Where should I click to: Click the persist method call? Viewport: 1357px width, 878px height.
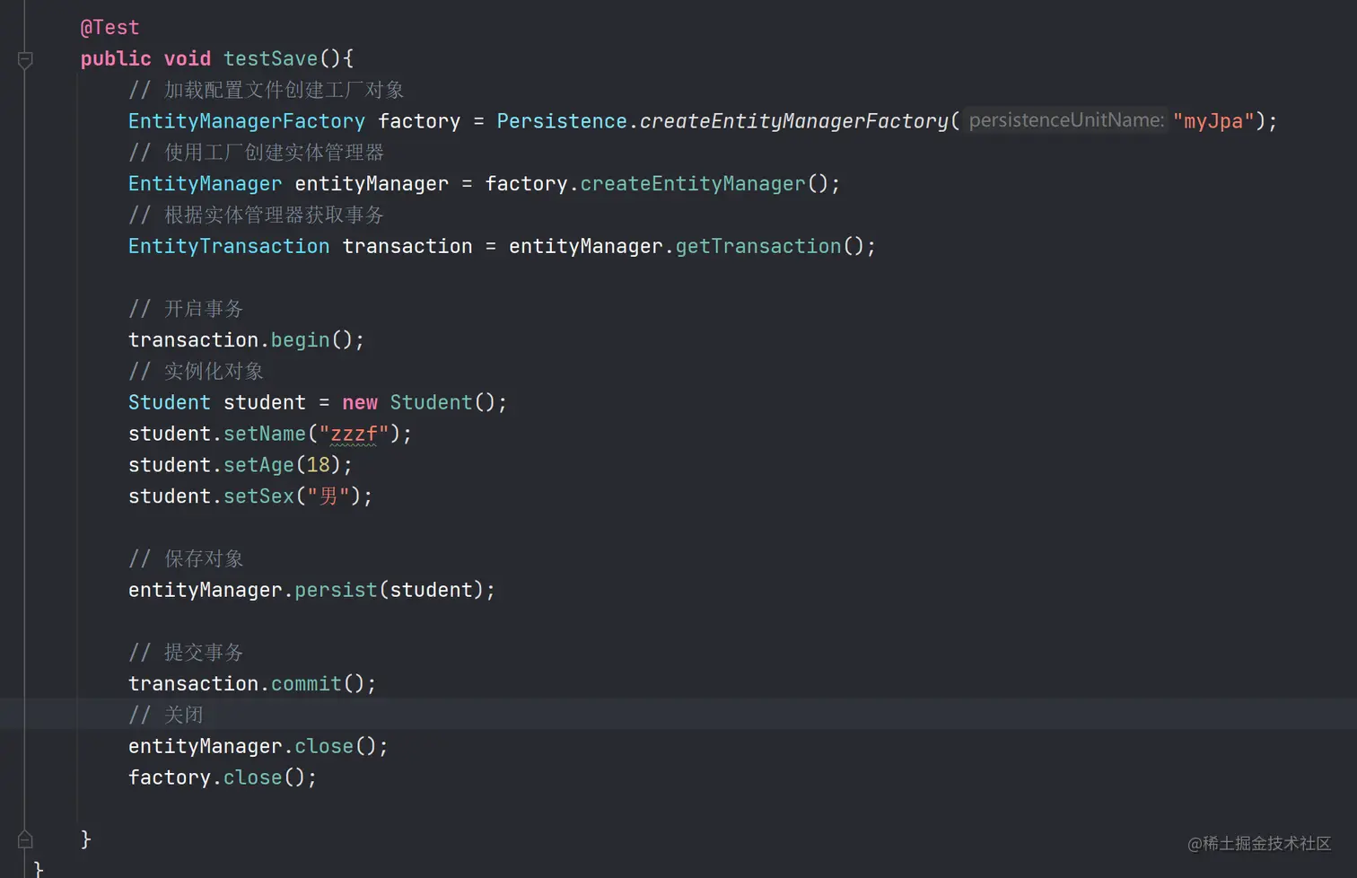pos(336,590)
